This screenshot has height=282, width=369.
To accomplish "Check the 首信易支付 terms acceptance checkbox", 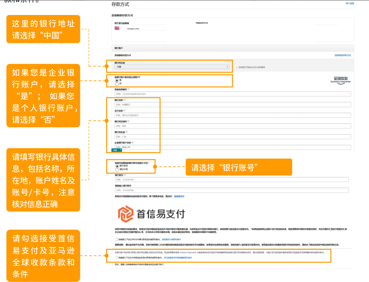I will [116, 239].
